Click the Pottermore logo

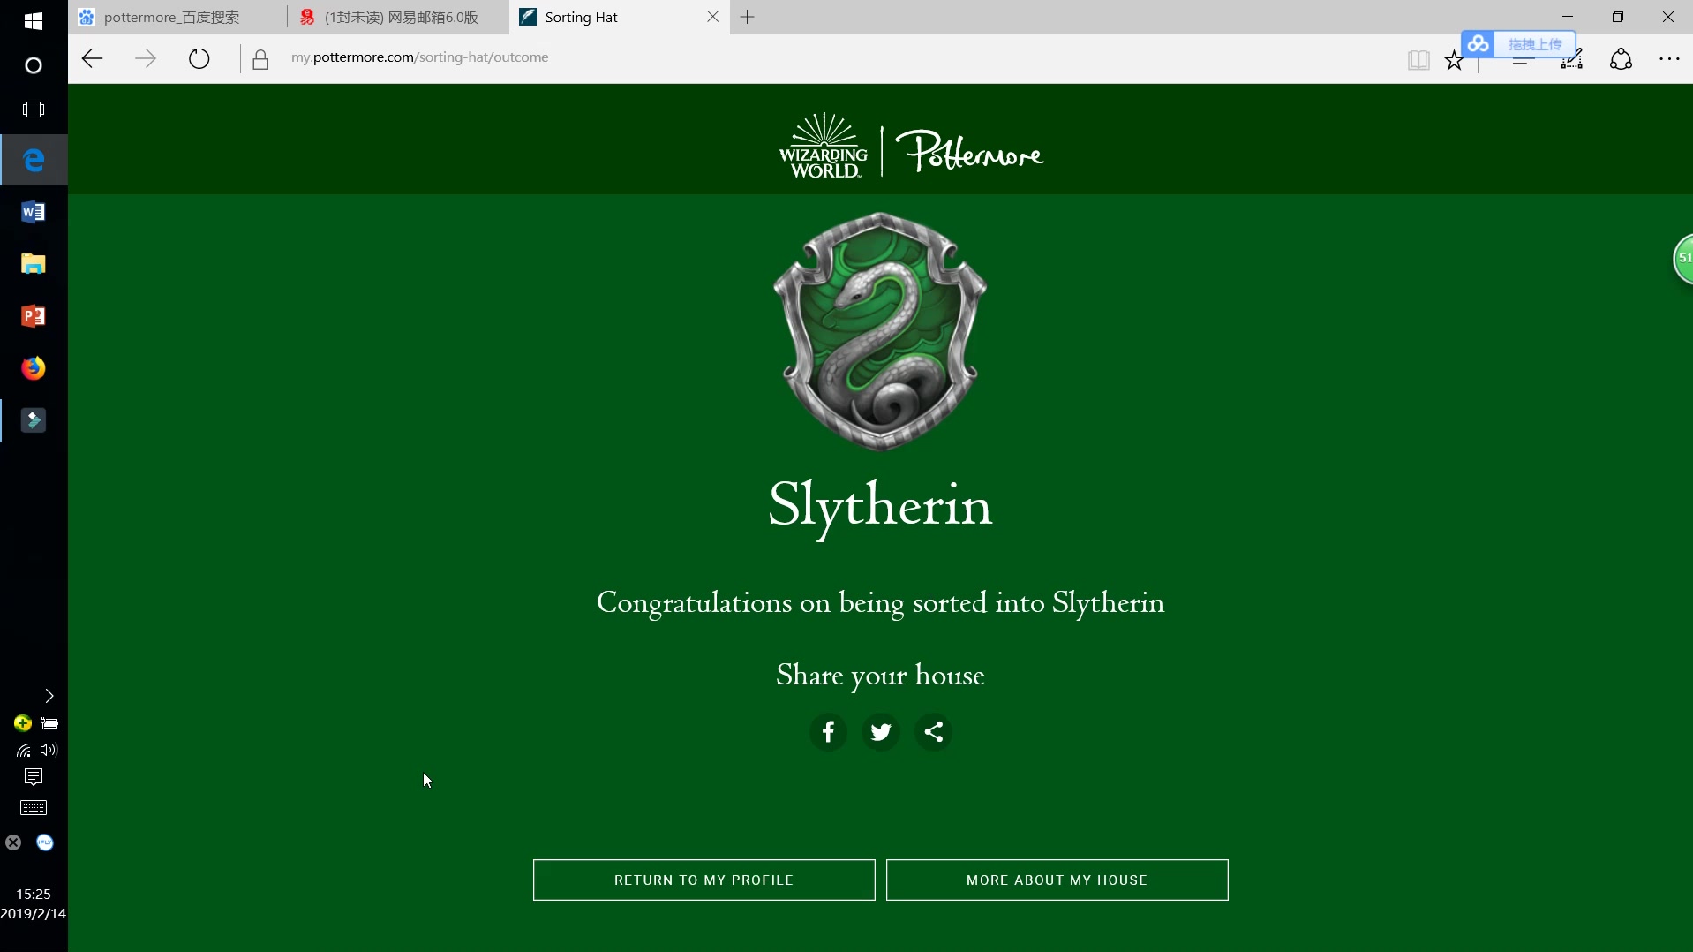click(x=969, y=151)
